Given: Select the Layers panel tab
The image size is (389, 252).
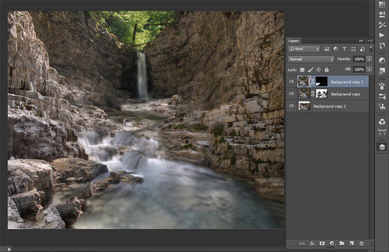Looking at the screenshot, I should (294, 41).
